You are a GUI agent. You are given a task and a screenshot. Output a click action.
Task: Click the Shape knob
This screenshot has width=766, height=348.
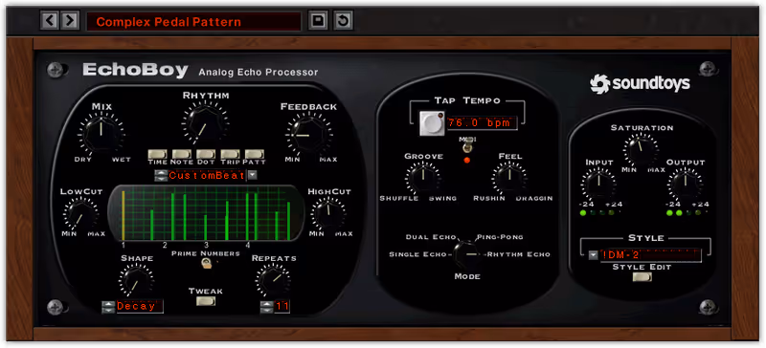coord(136,282)
